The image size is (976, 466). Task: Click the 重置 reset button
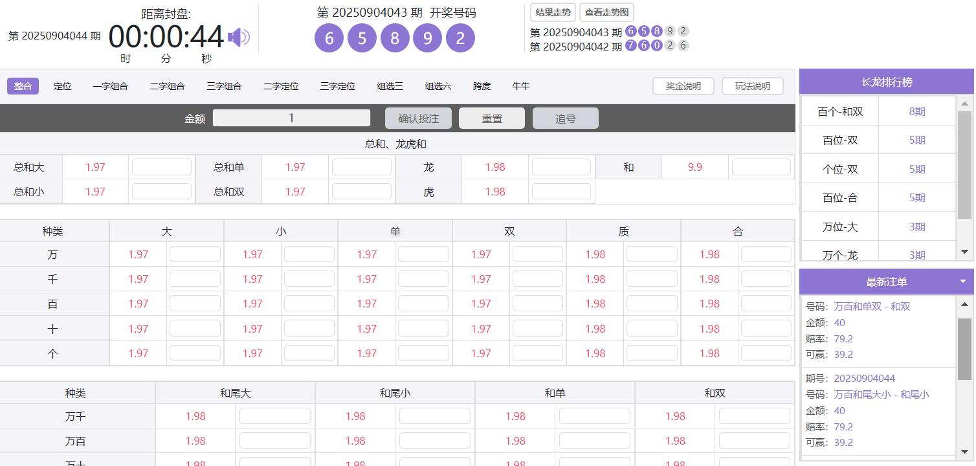coord(491,118)
